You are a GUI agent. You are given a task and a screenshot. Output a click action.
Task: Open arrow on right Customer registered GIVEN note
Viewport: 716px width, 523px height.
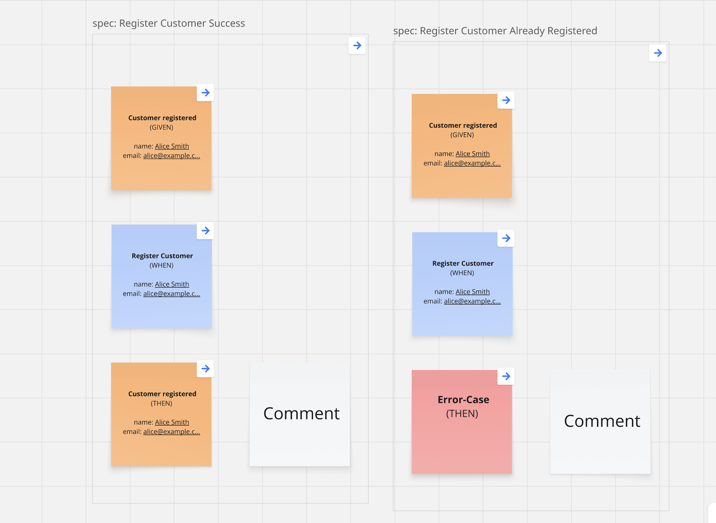pyautogui.click(x=506, y=100)
